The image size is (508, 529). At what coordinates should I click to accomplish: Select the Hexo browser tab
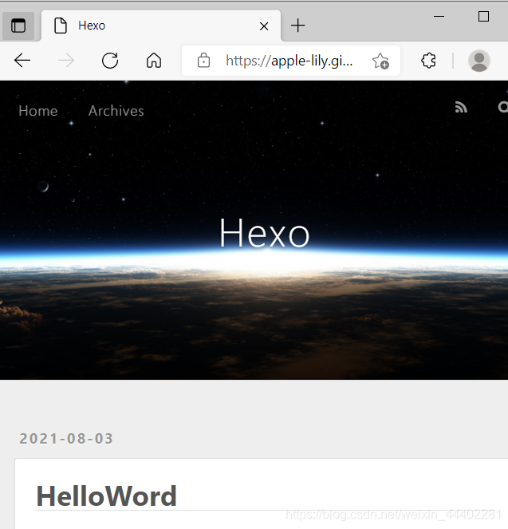click(x=161, y=26)
